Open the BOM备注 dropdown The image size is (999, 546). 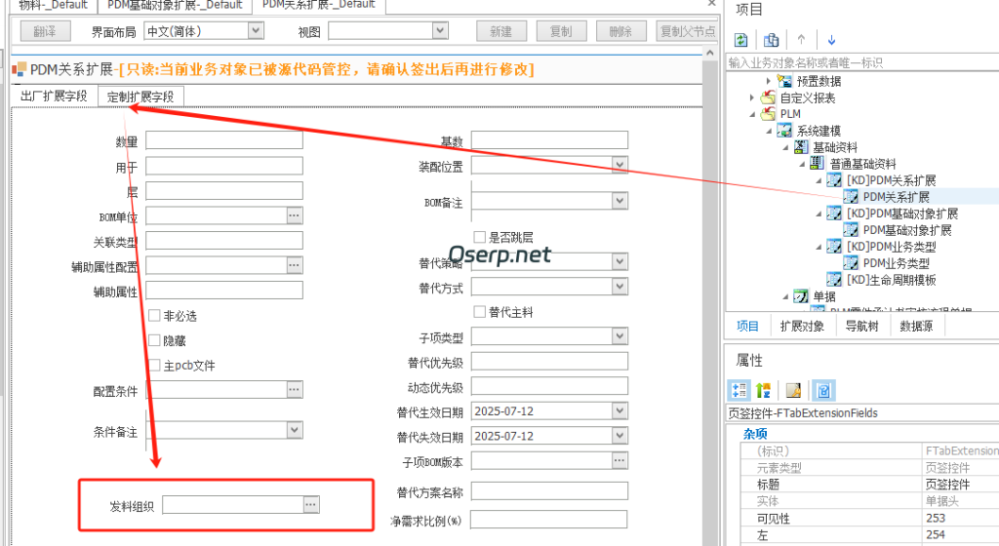pyautogui.click(x=619, y=201)
